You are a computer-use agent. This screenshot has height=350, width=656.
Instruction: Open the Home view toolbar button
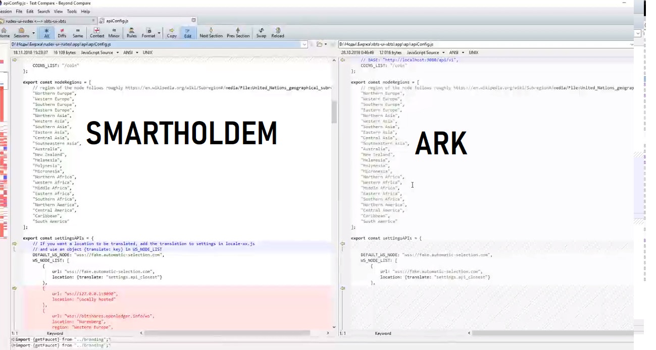4,33
